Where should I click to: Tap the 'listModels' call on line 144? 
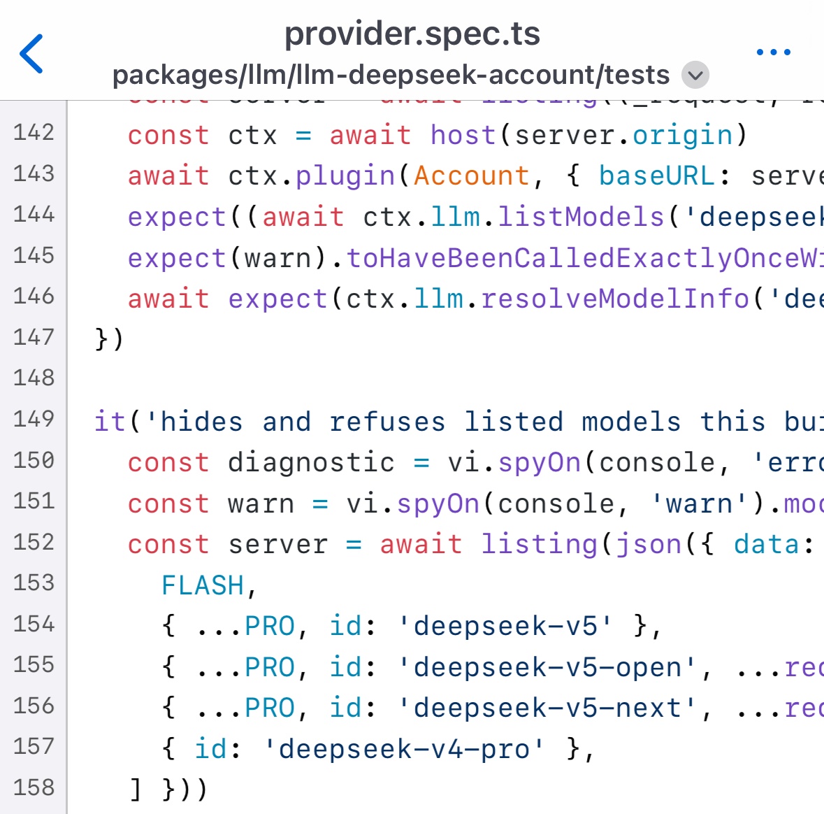click(581, 217)
